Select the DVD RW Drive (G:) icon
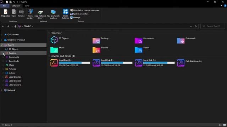 [x=181, y=63]
